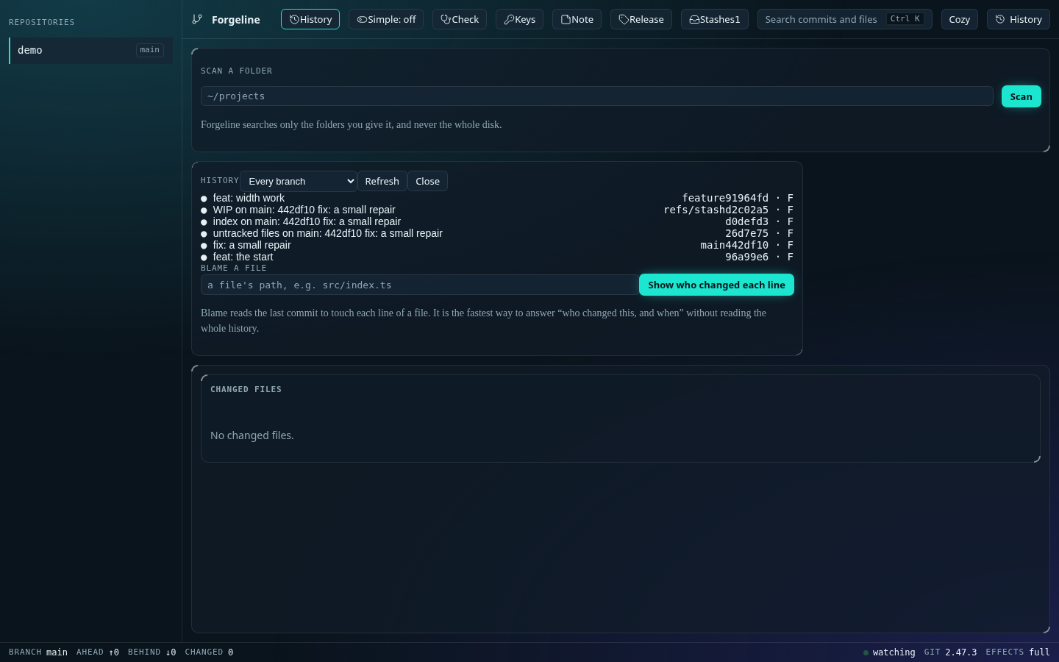The image size is (1059, 662).
Task: Click the BEHIND count in status bar
Action: point(152,652)
